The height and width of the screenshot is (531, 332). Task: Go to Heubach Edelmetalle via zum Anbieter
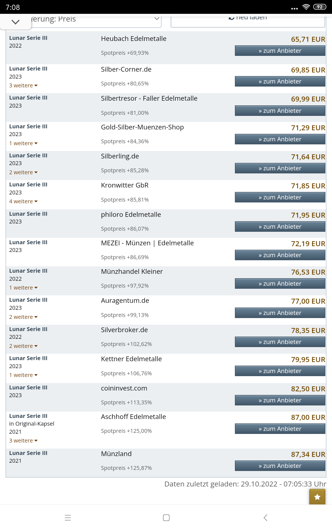tap(280, 51)
